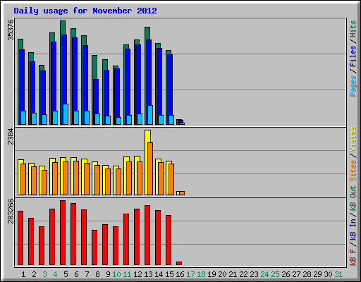Click the 'Hits' legend label
The image size is (361, 282).
(353, 29)
